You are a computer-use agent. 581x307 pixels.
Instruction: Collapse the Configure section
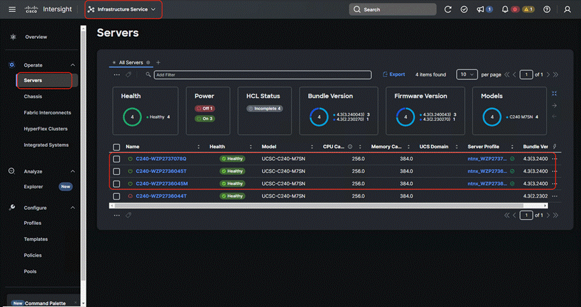(x=73, y=208)
